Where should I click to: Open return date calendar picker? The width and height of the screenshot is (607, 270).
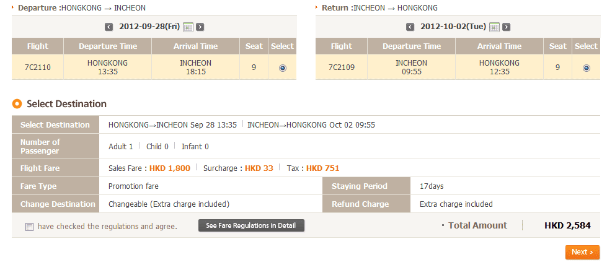point(494,27)
